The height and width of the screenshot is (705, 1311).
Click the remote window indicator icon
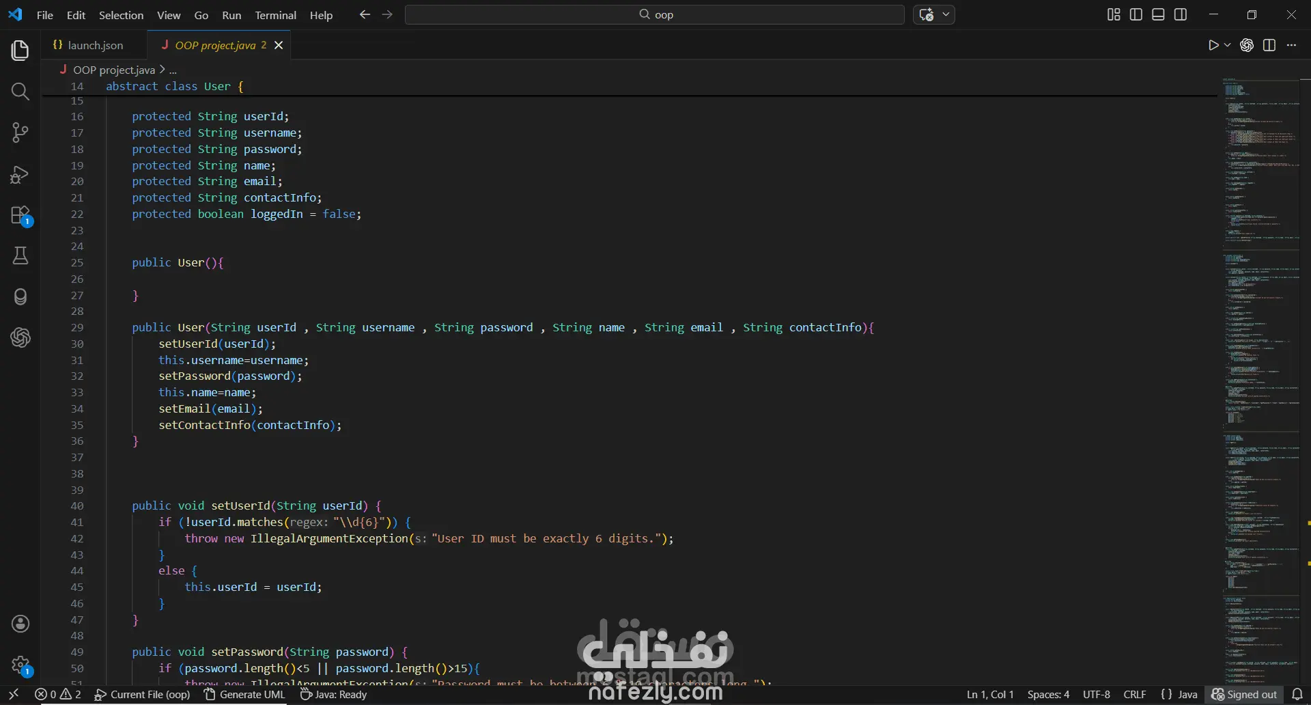click(13, 695)
